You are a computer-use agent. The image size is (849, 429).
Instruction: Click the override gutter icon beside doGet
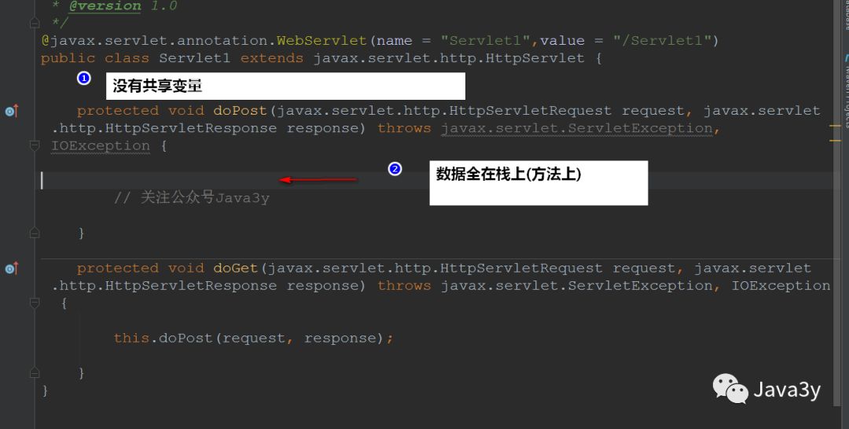(11, 268)
